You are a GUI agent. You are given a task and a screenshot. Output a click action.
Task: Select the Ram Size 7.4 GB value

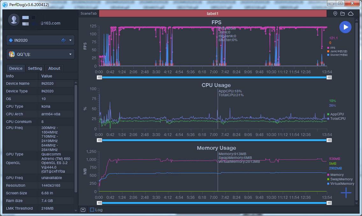click(x=47, y=200)
